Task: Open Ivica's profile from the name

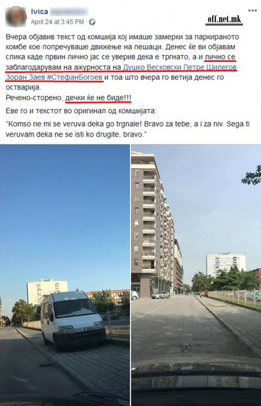Action: click(x=39, y=12)
